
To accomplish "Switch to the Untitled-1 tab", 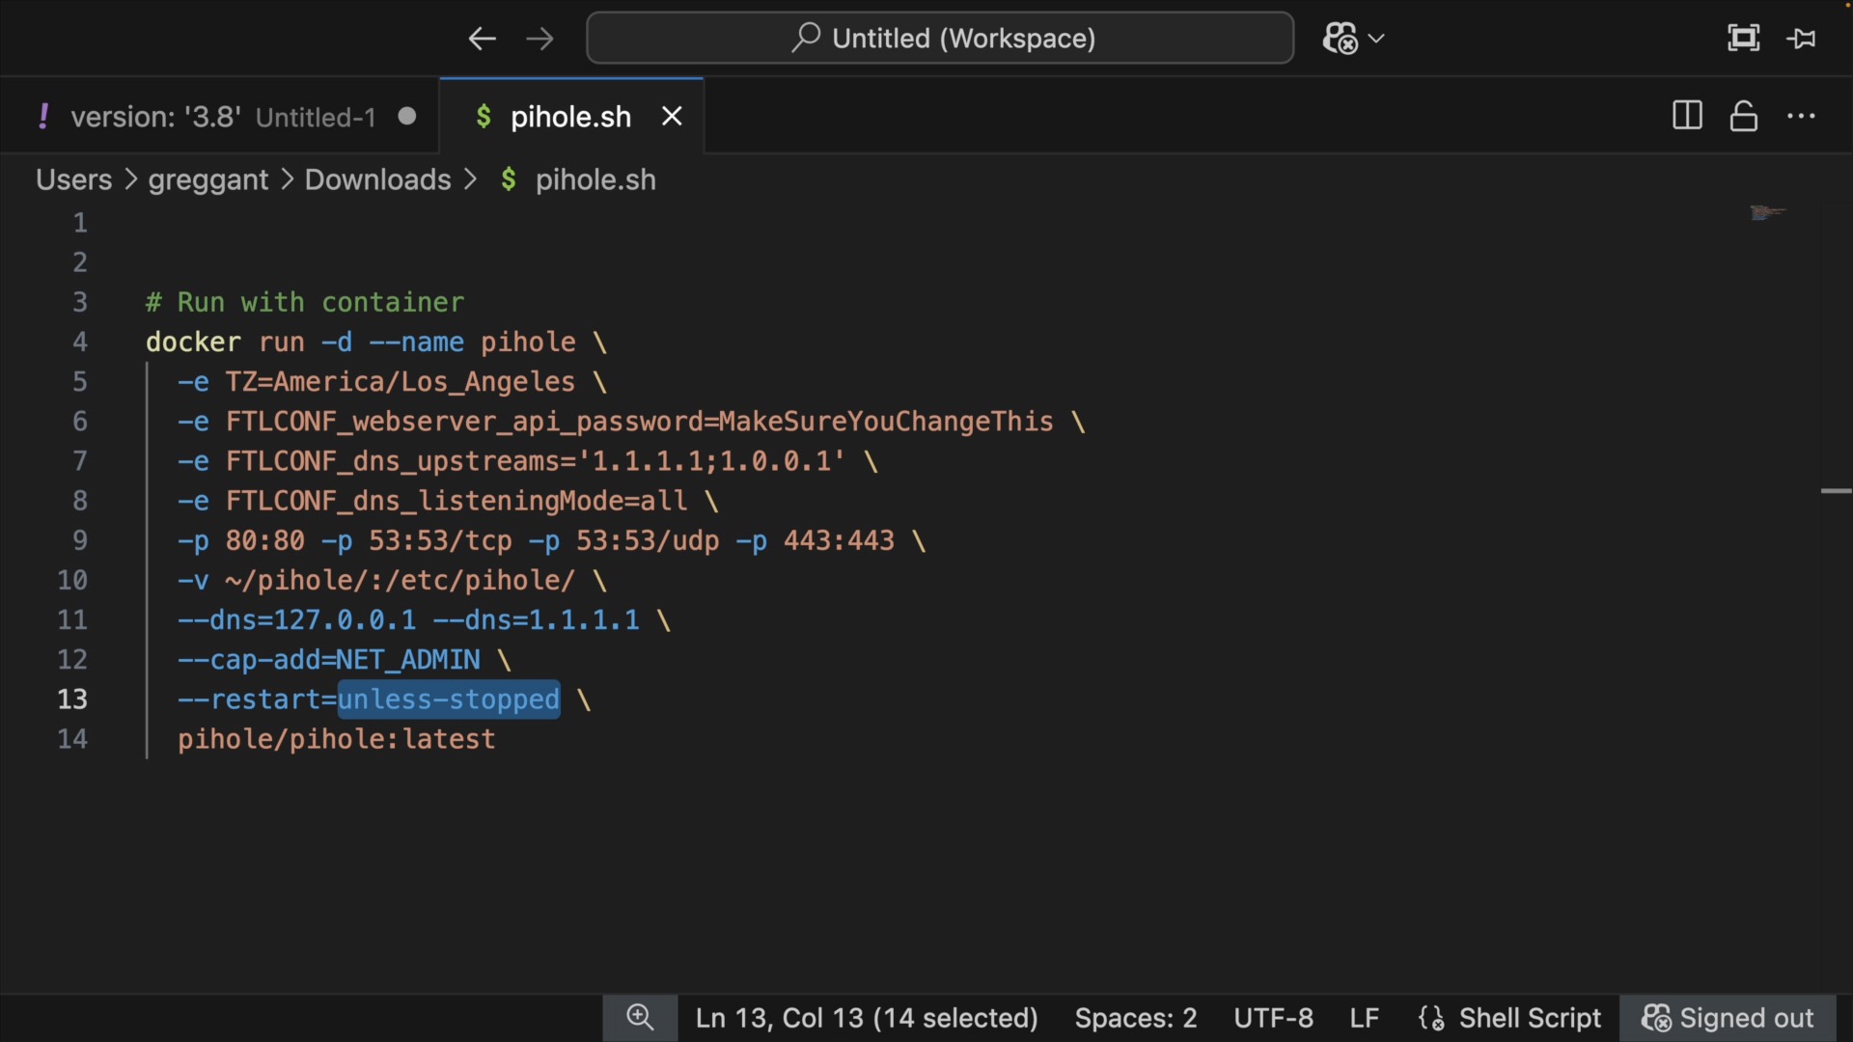I will click(x=222, y=117).
